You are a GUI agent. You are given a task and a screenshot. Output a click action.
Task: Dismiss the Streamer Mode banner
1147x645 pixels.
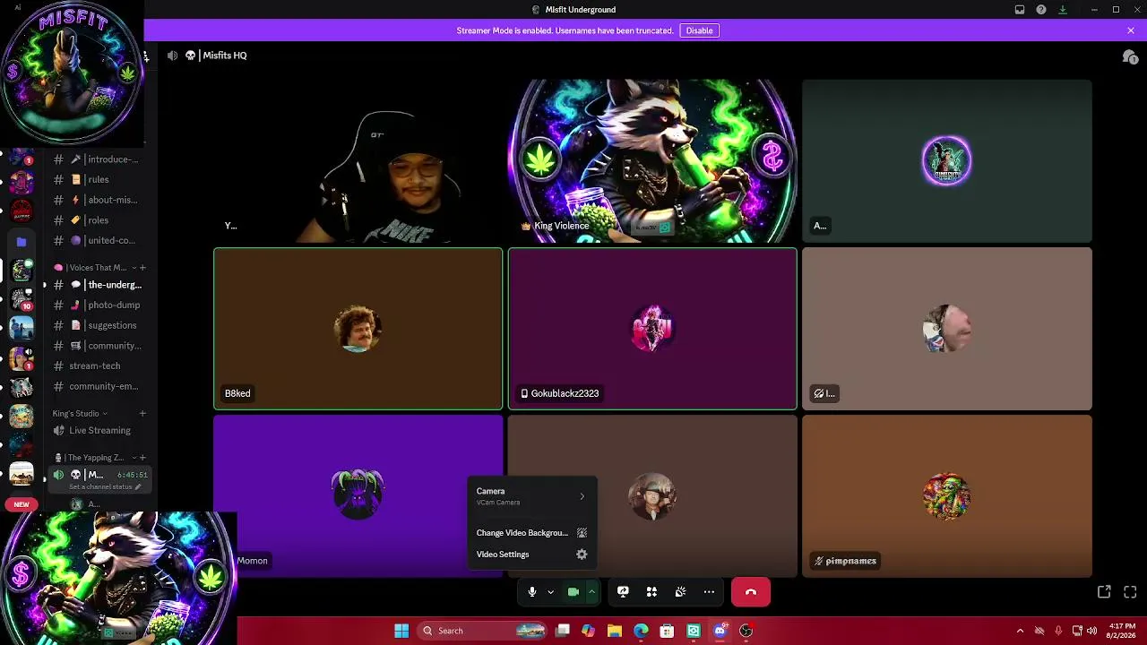(1131, 30)
